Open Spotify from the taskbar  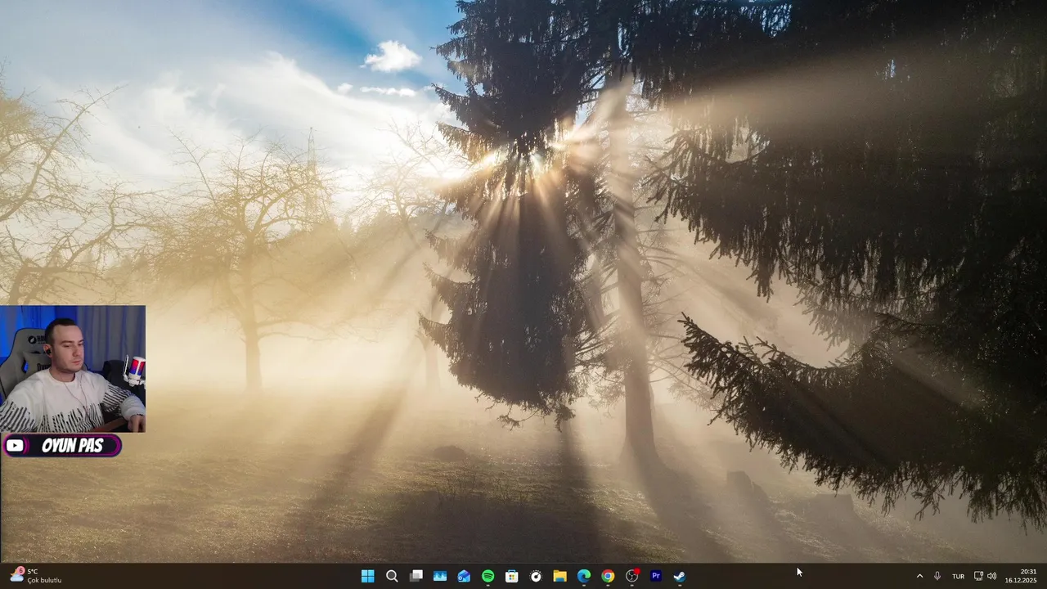coord(488,576)
